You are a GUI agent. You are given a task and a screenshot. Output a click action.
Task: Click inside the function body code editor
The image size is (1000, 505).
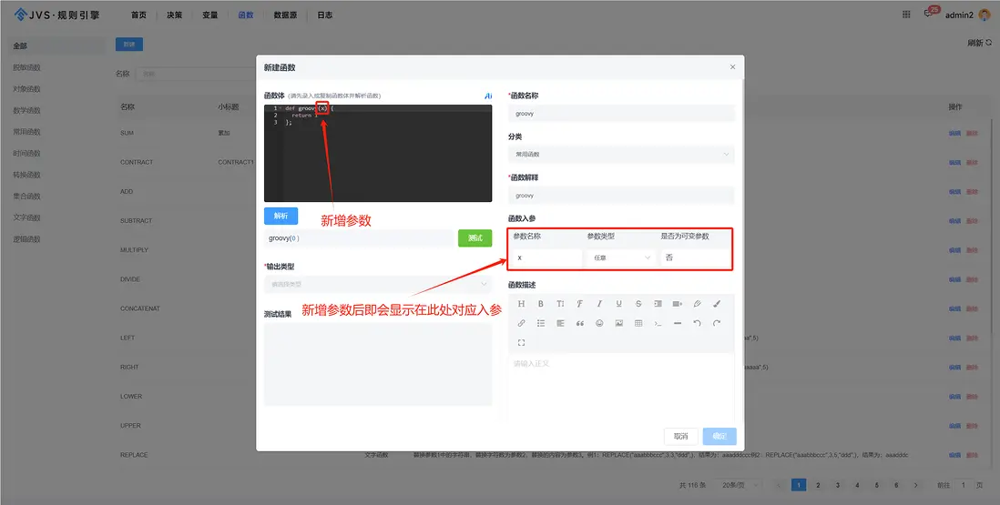378,154
